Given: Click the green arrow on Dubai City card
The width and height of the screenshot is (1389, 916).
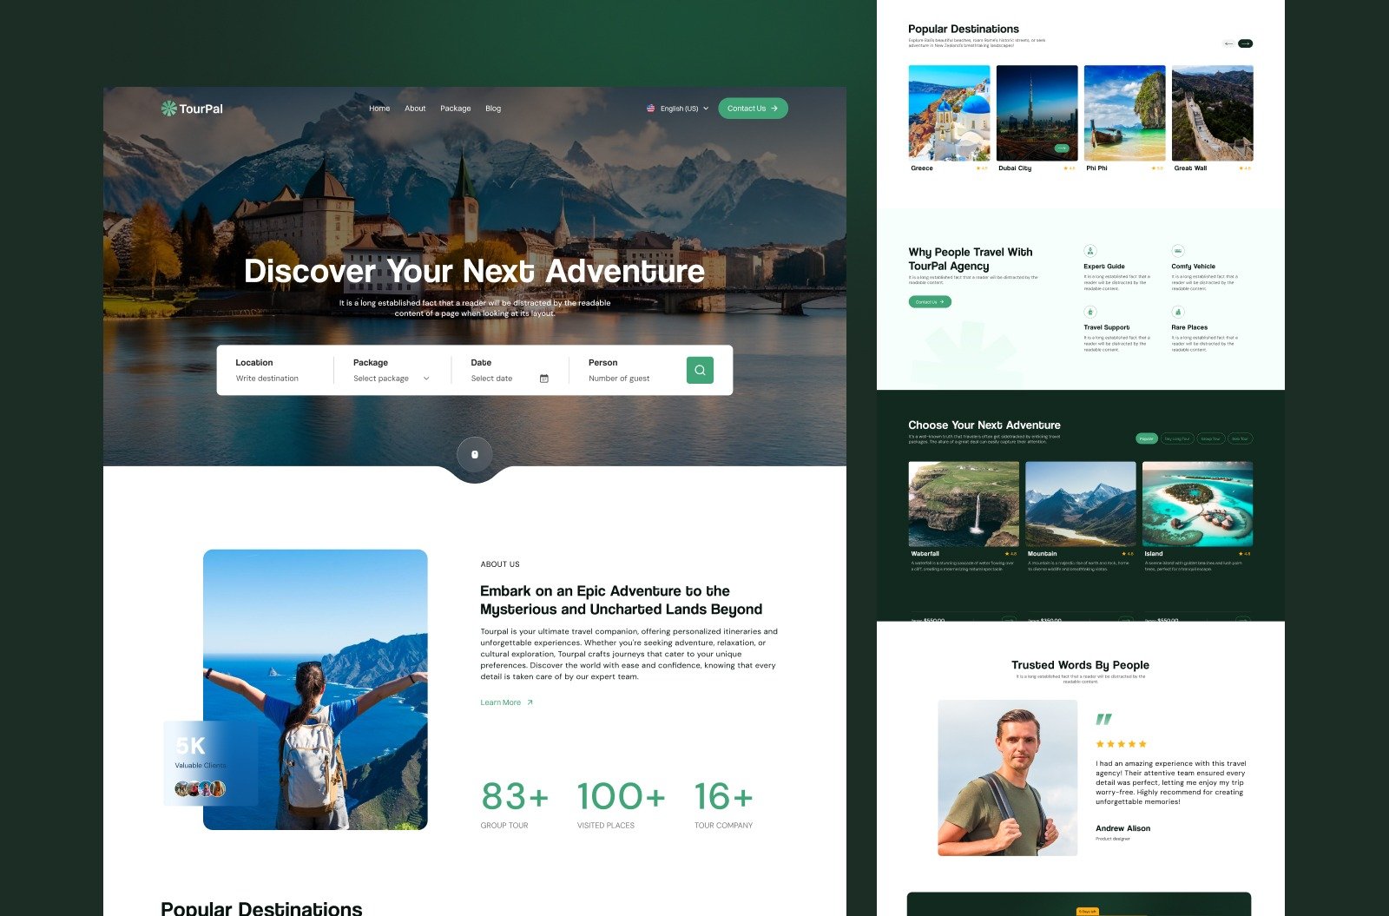Looking at the screenshot, I should (x=1062, y=148).
